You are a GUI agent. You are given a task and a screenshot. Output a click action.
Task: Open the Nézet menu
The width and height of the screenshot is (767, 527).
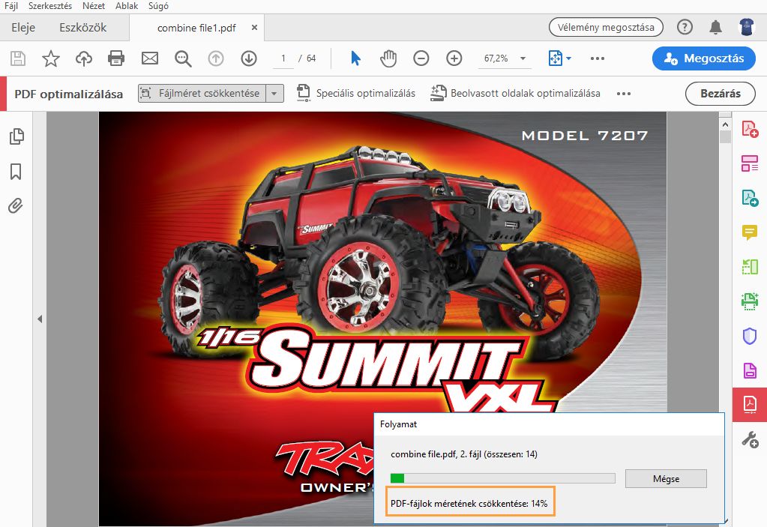click(x=94, y=6)
